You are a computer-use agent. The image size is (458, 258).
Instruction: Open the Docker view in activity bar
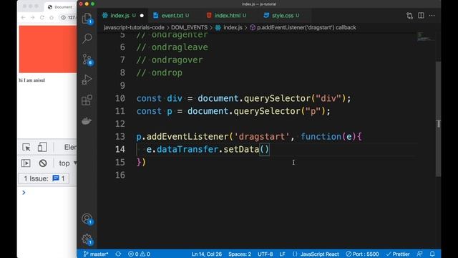(x=87, y=121)
